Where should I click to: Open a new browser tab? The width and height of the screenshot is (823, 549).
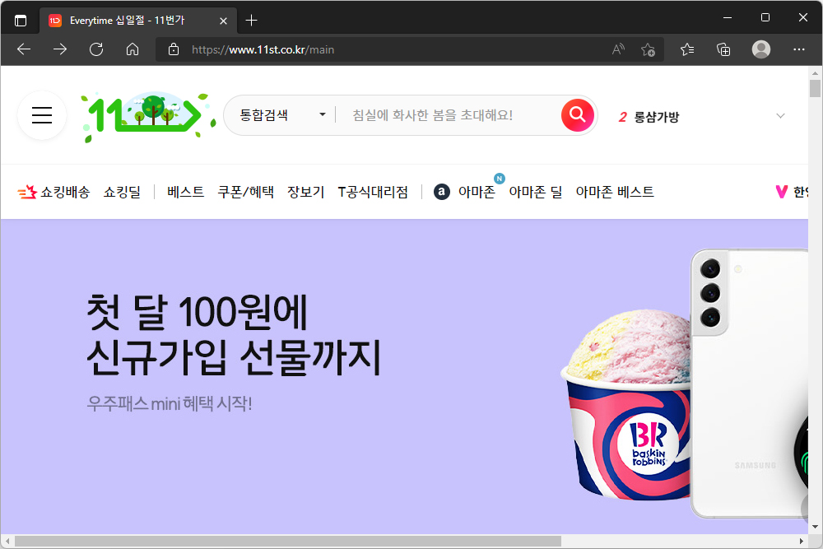point(251,21)
